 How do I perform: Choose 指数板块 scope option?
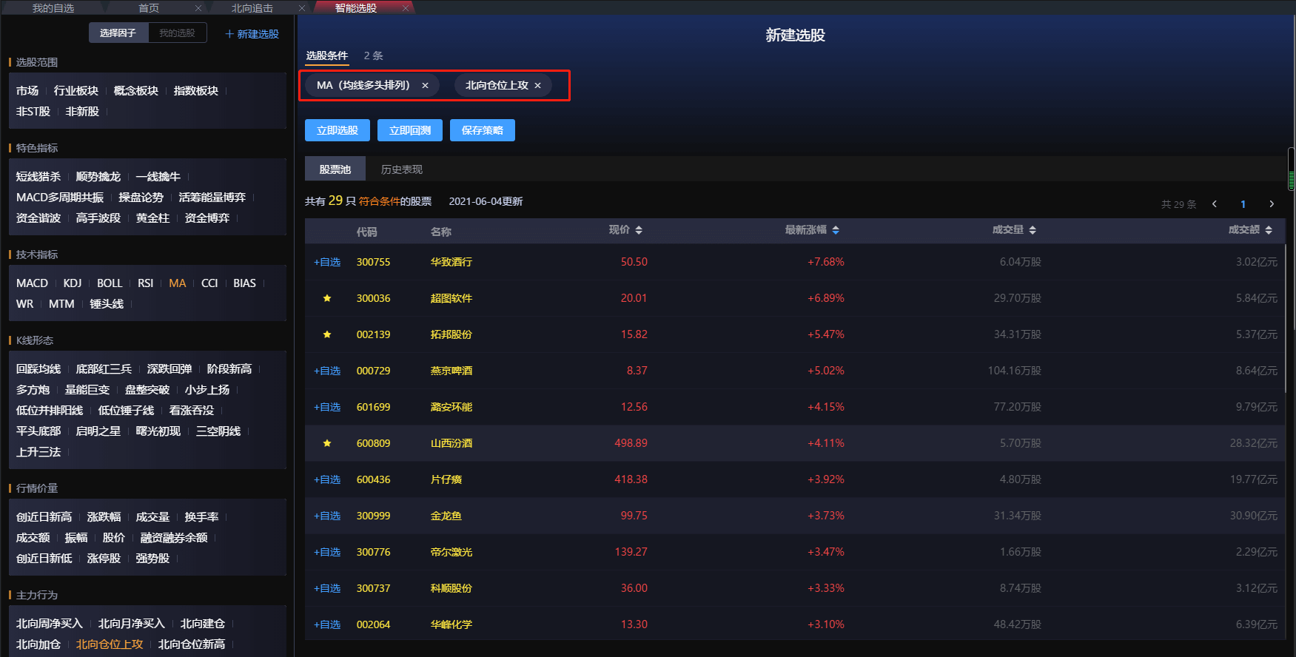click(196, 91)
